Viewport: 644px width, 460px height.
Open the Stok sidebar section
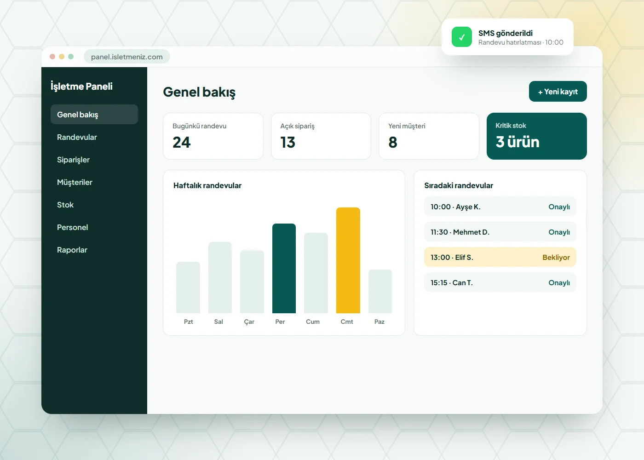94,205
